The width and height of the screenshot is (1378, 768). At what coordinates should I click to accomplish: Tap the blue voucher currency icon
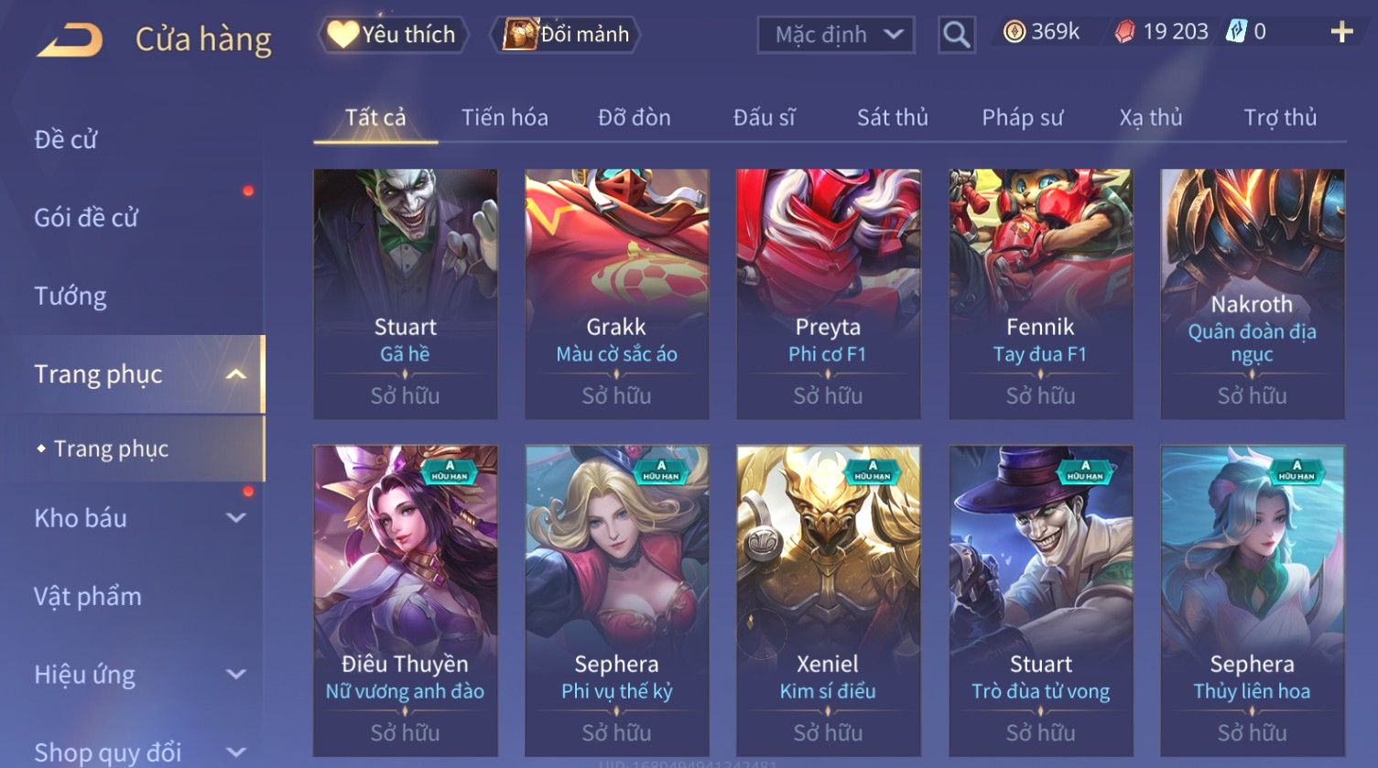click(x=1236, y=32)
